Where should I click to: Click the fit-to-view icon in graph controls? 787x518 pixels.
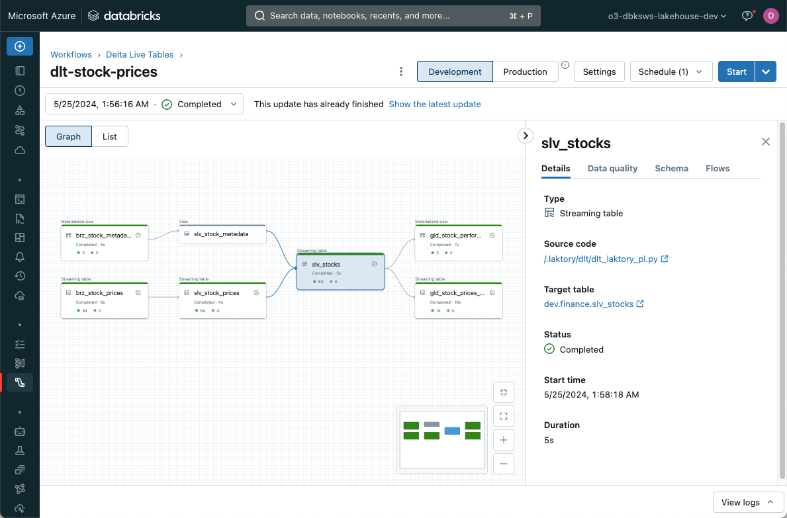[504, 416]
